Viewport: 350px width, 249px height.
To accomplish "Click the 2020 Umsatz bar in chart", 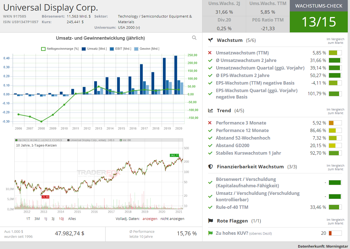I will [176, 75].
